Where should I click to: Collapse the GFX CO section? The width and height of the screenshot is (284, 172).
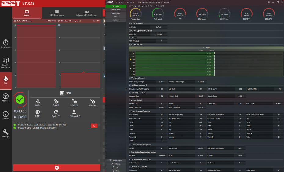click(130, 38)
